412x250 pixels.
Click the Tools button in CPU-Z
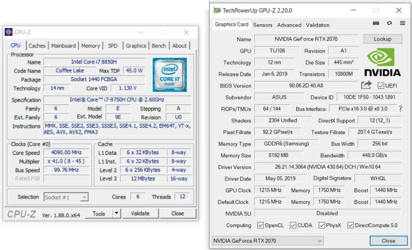[99, 213]
